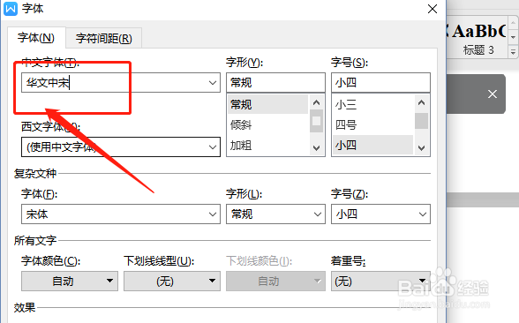This screenshot has width=519, height=323.
Task: Click the 字形 list scrollbar thumb
Action: point(316,121)
